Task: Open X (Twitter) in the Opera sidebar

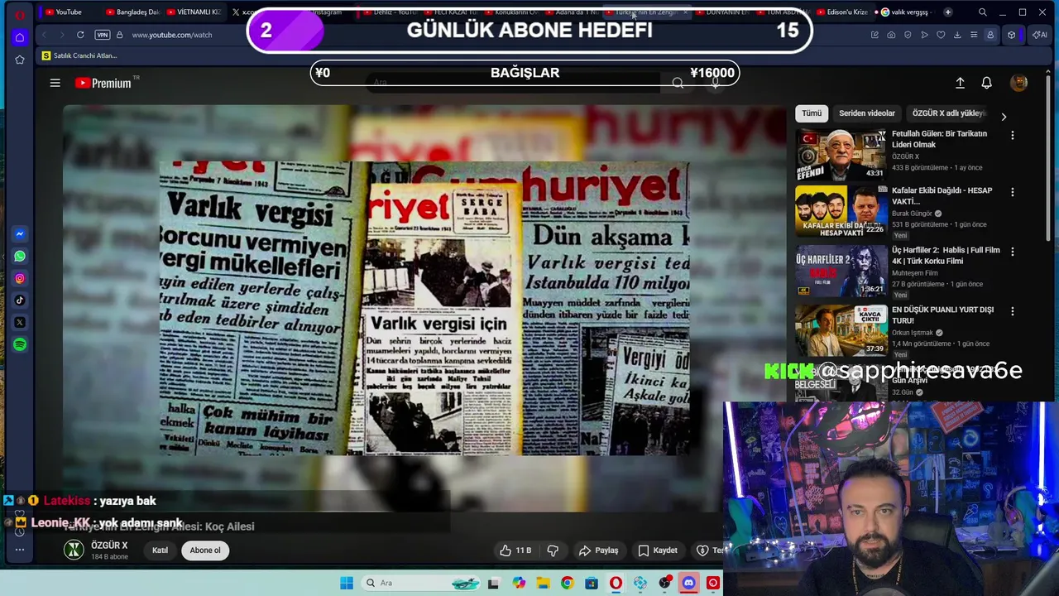Action: pos(20,322)
